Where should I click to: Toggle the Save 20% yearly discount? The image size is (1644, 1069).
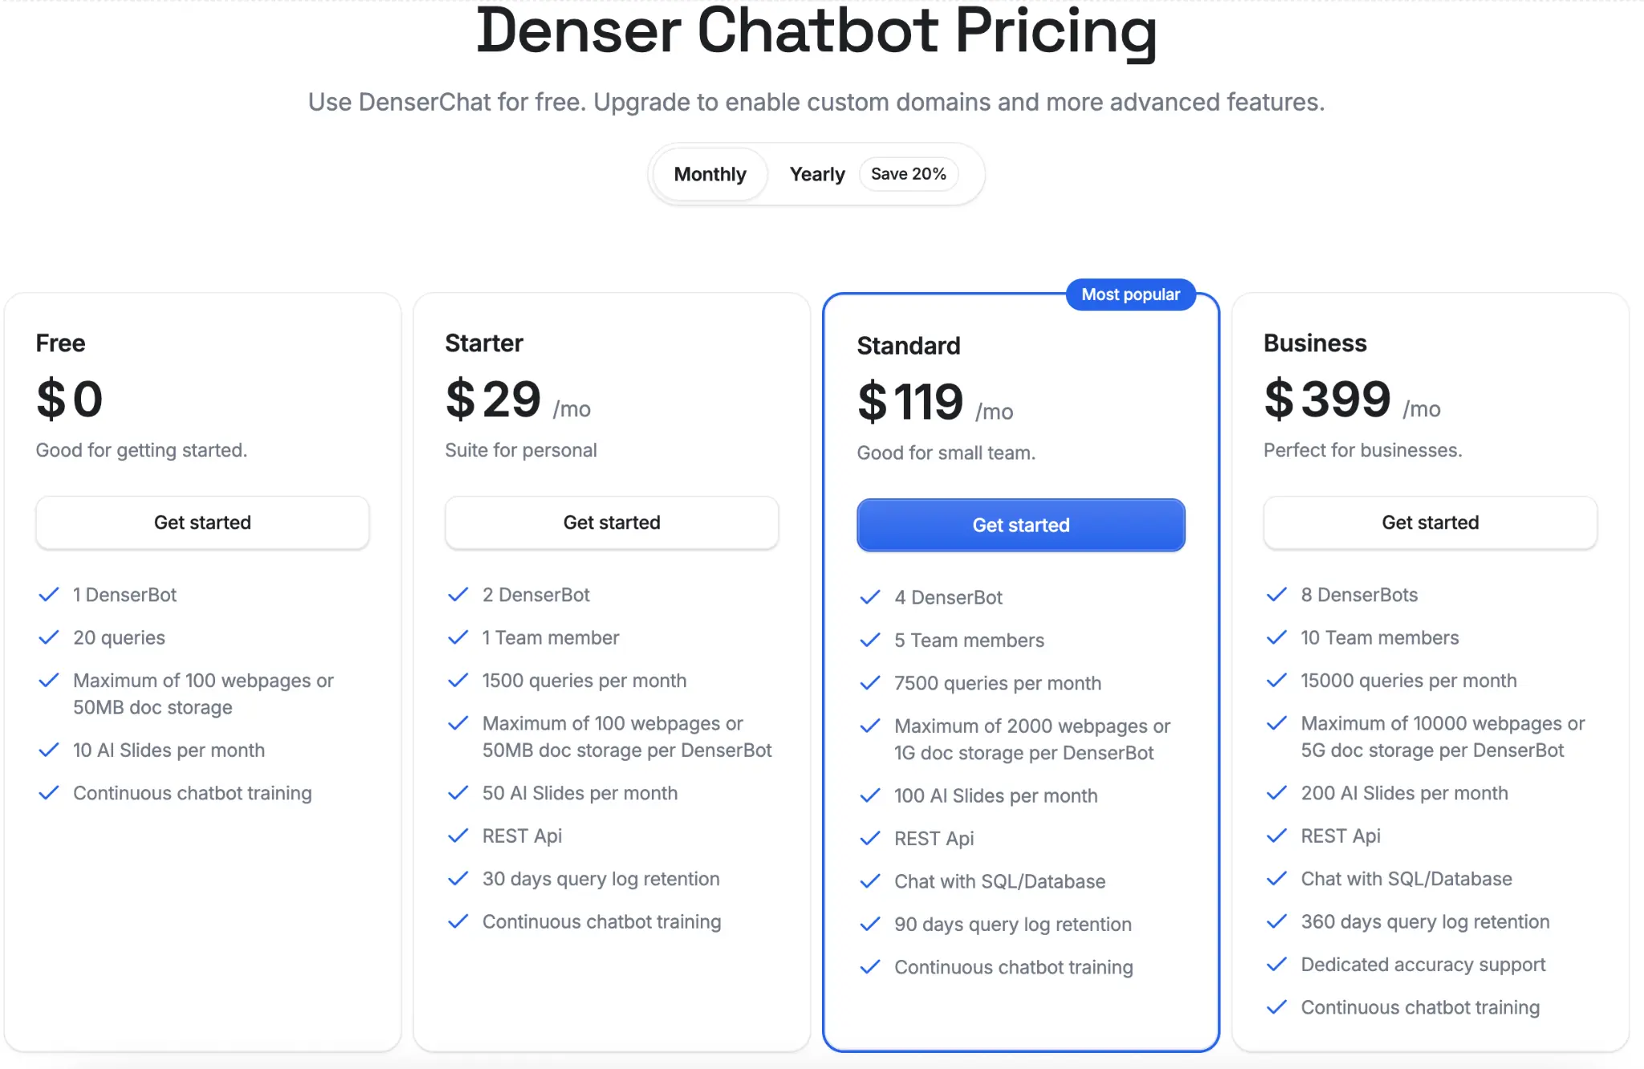point(909,173)
